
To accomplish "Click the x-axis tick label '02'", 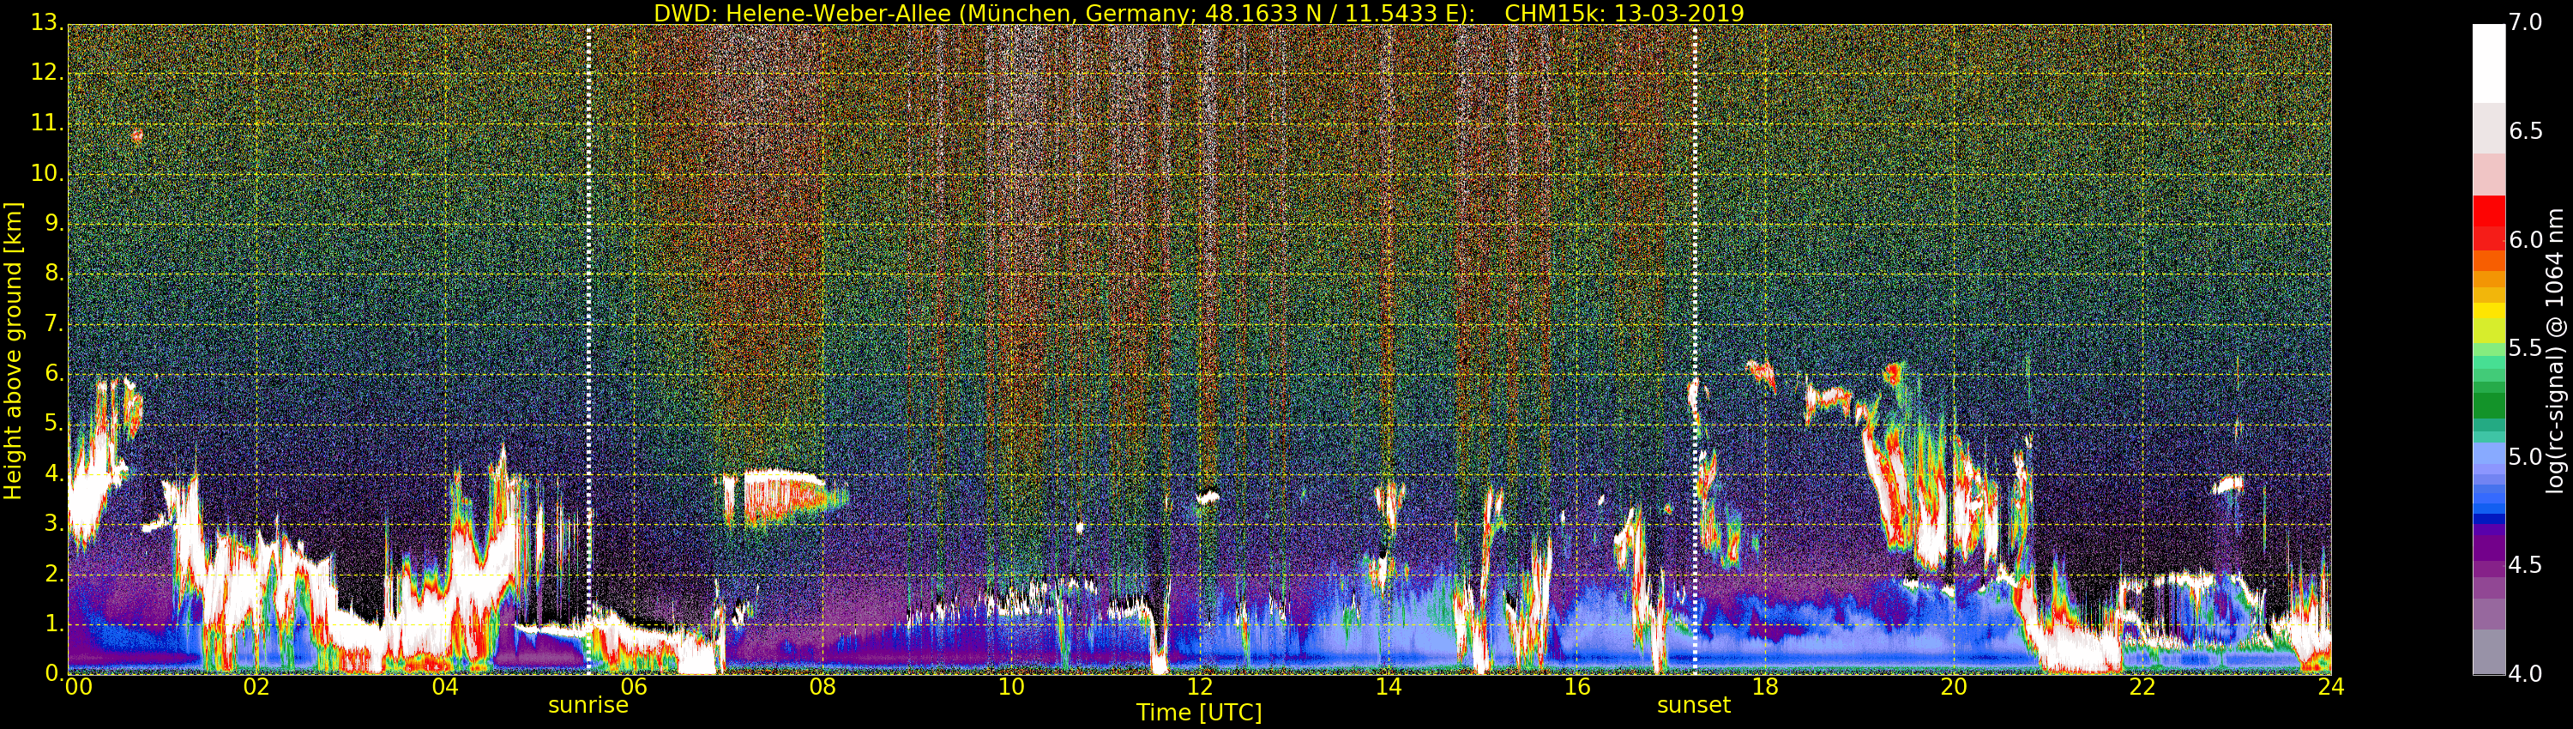I will point(256,687).
